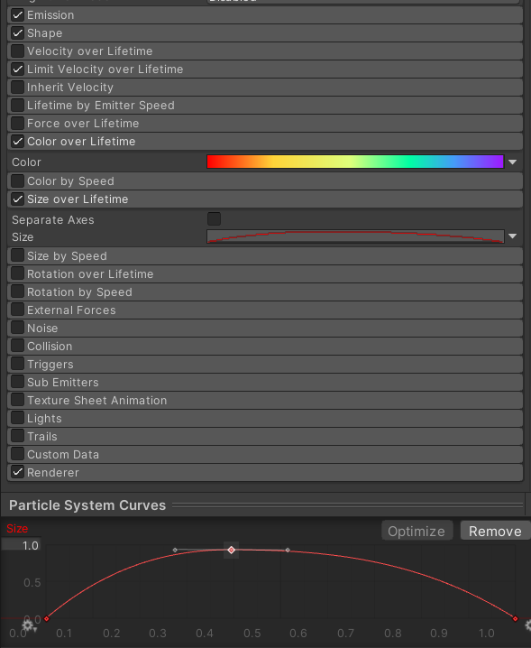Screen dimensions: 531x648
Task: Collapse Color over Lifetime module header
Action: click(x=265, y=142)
